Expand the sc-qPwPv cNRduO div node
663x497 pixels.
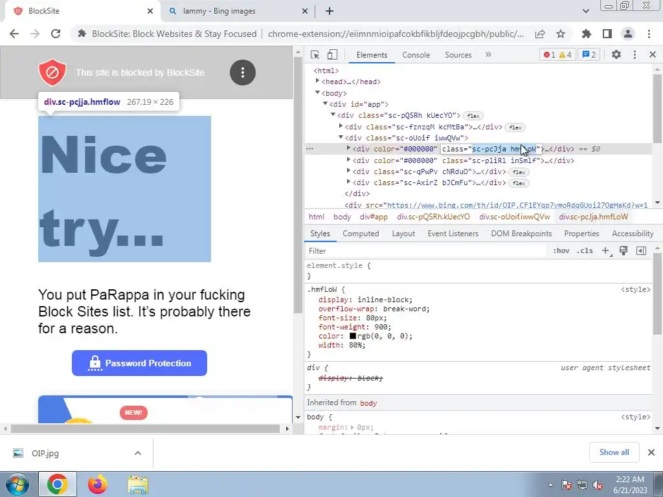click(x=348, y=171)
